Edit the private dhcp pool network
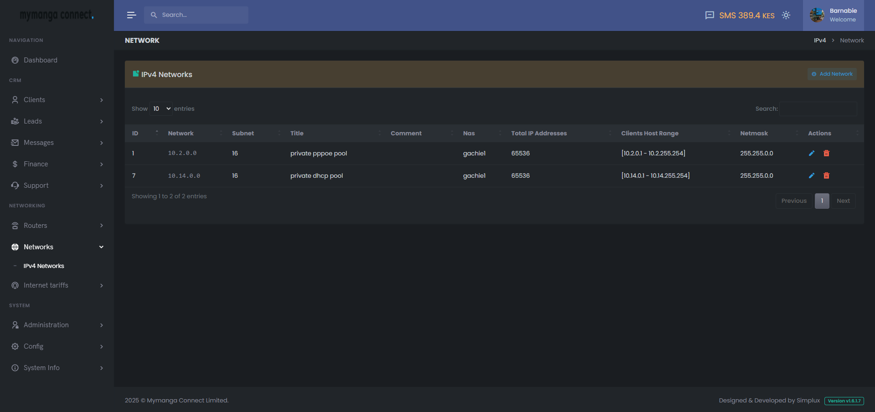 811,175
